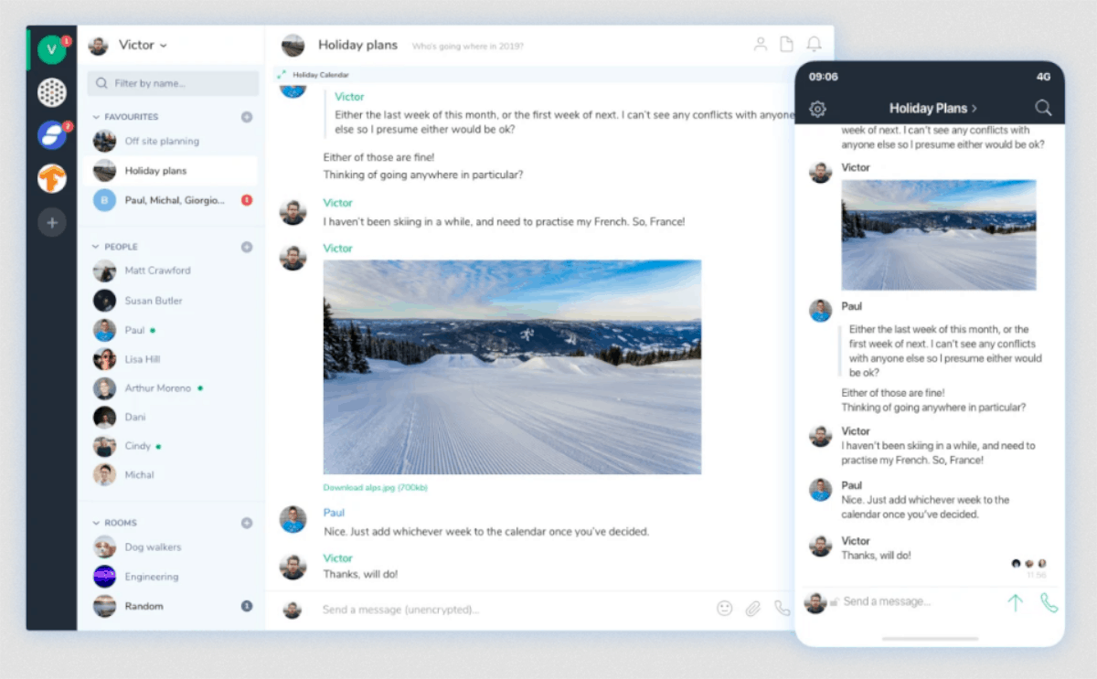Click avatar left of desktop message composer

293,610
